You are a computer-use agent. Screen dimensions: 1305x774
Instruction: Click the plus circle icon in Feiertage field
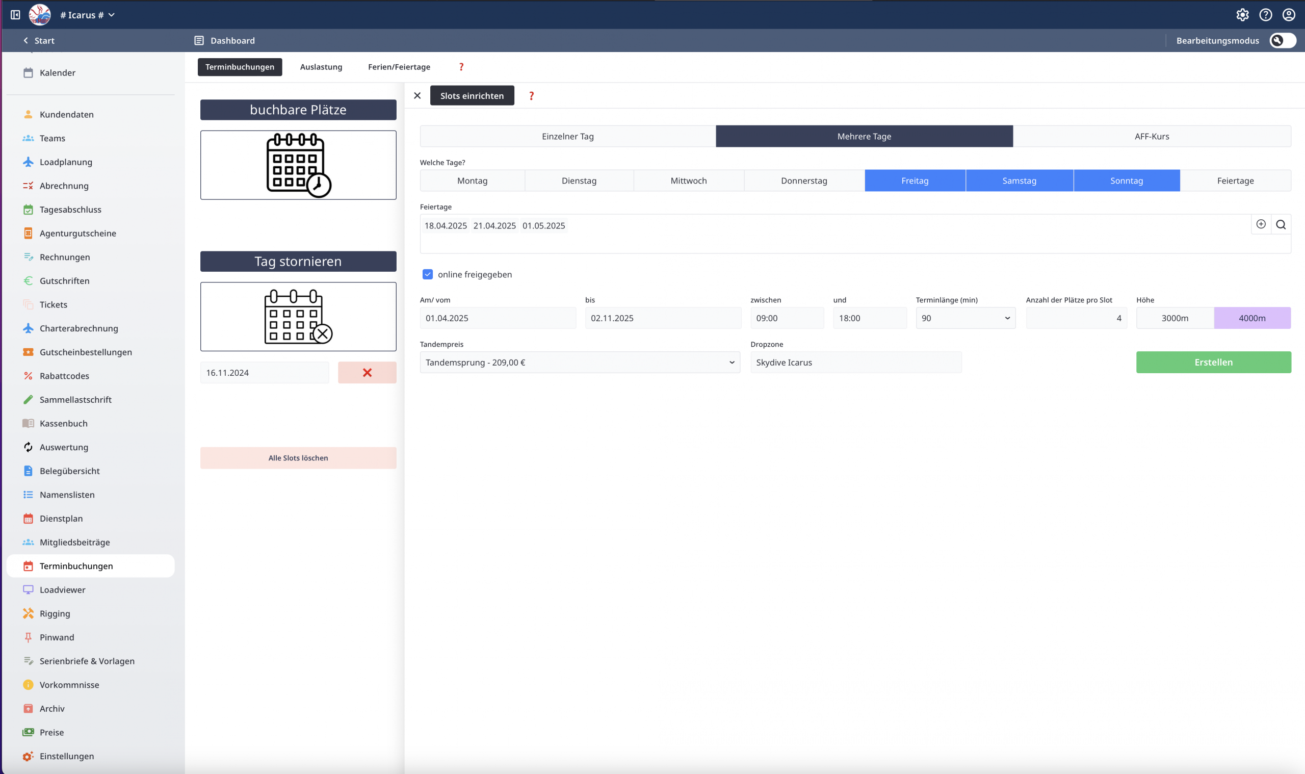[x=1261, y=224]
